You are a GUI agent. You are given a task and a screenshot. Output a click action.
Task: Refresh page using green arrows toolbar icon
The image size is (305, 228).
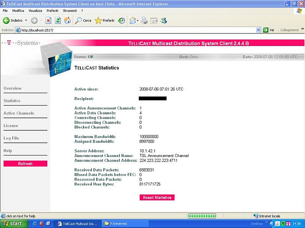pos(58,21)
